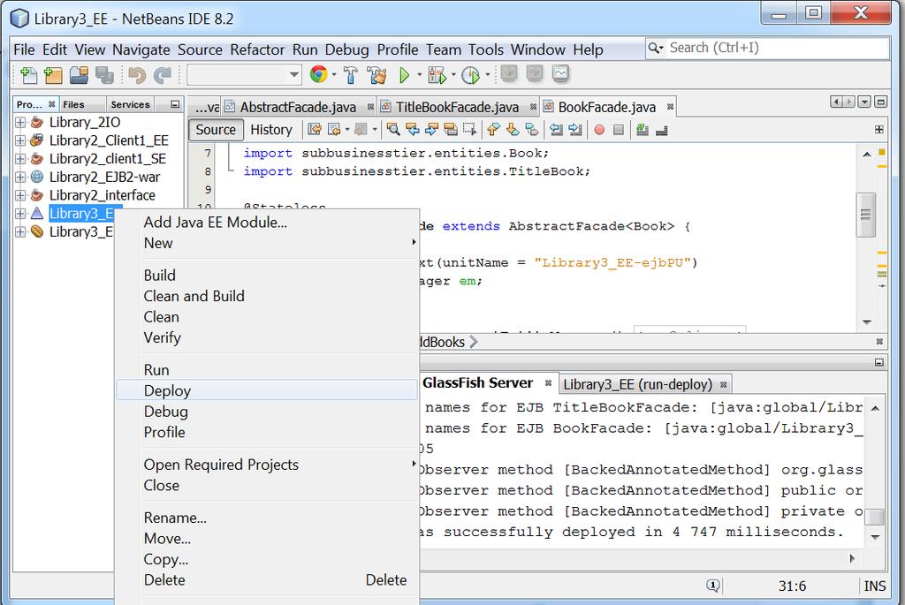
Task: Select the Library_2IO project row
Action: pyautogui.click(x=84, y=122)
